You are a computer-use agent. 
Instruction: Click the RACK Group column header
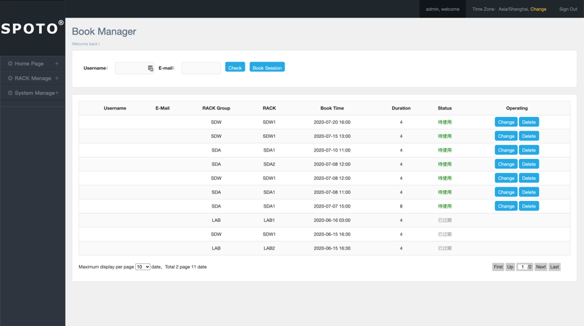[x=216, y=108]
